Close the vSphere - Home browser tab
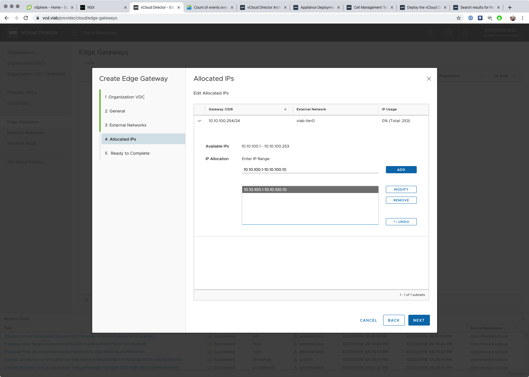The height and width of the screenshot is (377, 529). coord(72,7)
